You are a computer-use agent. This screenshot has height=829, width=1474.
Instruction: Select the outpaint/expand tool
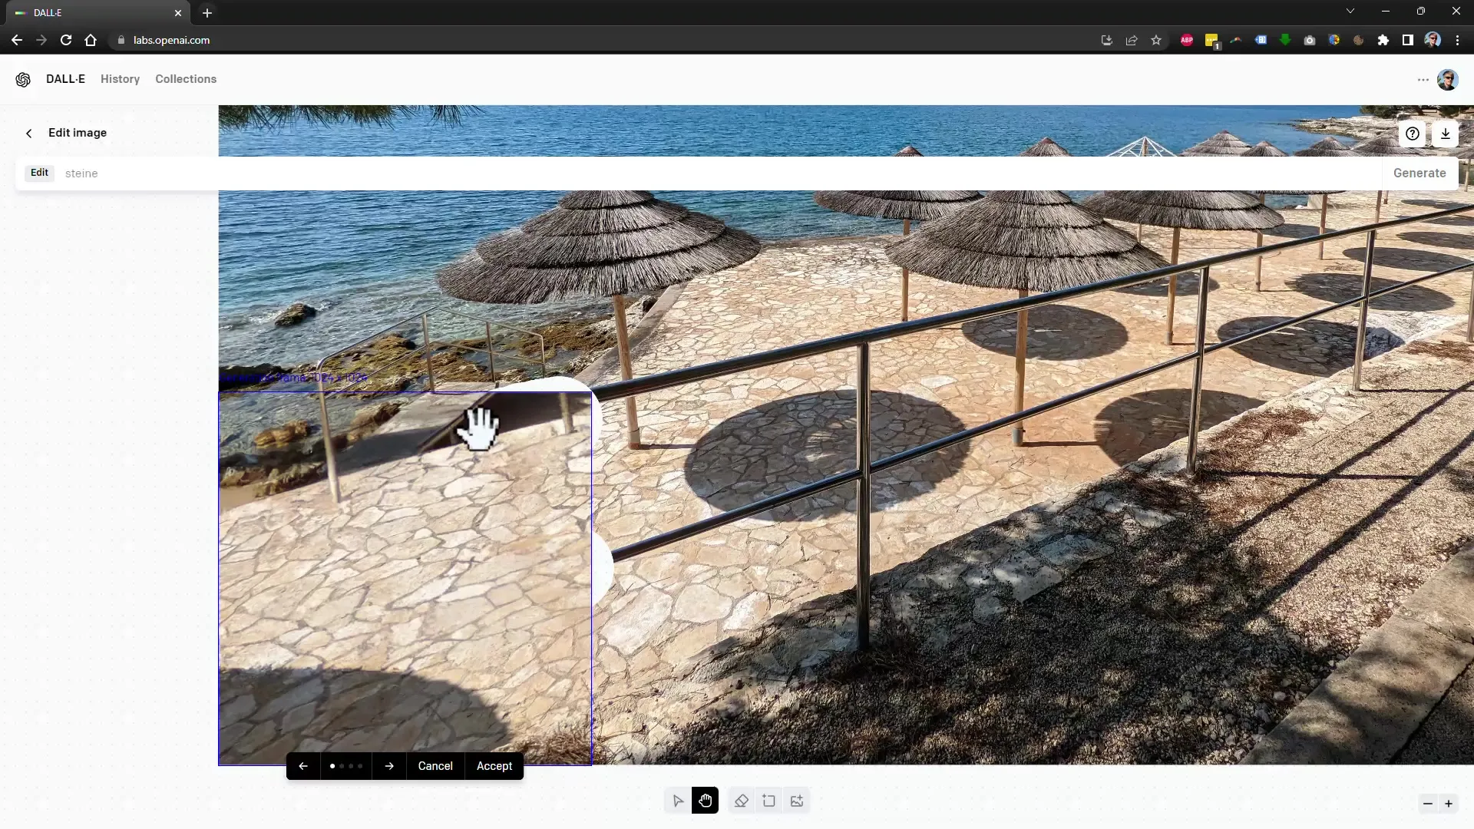click(768, 801)
